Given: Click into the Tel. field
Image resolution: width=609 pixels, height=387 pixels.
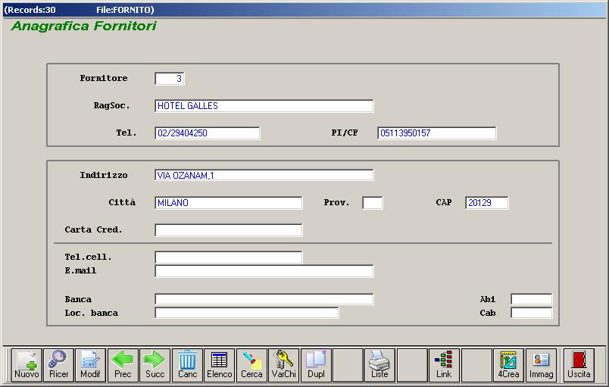Looking at the screenshot, I should (208, 133).
